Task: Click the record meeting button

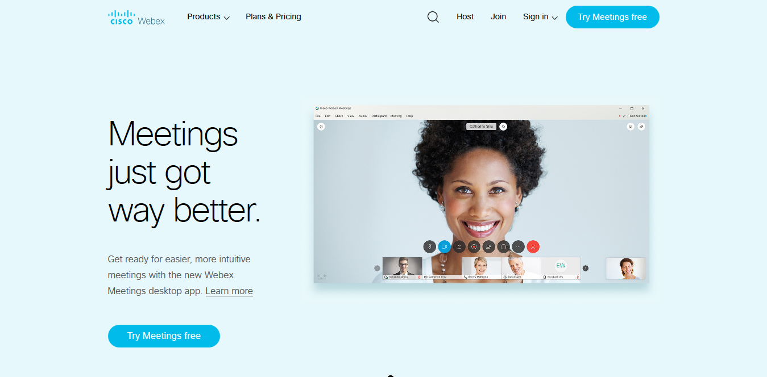Action: 474,246
